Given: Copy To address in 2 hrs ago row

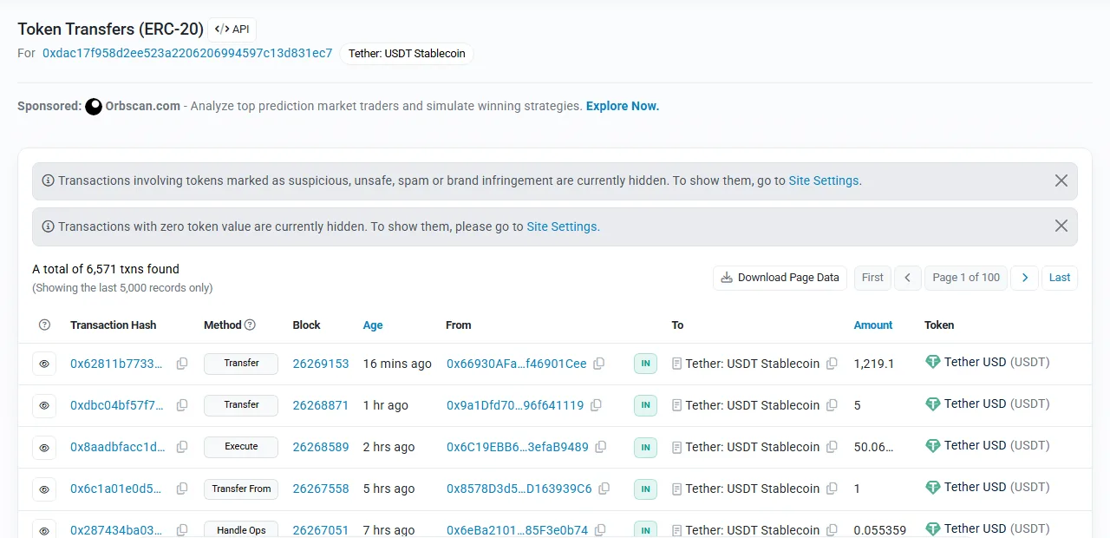Looking at the screenshot, I should pos(832,447).
